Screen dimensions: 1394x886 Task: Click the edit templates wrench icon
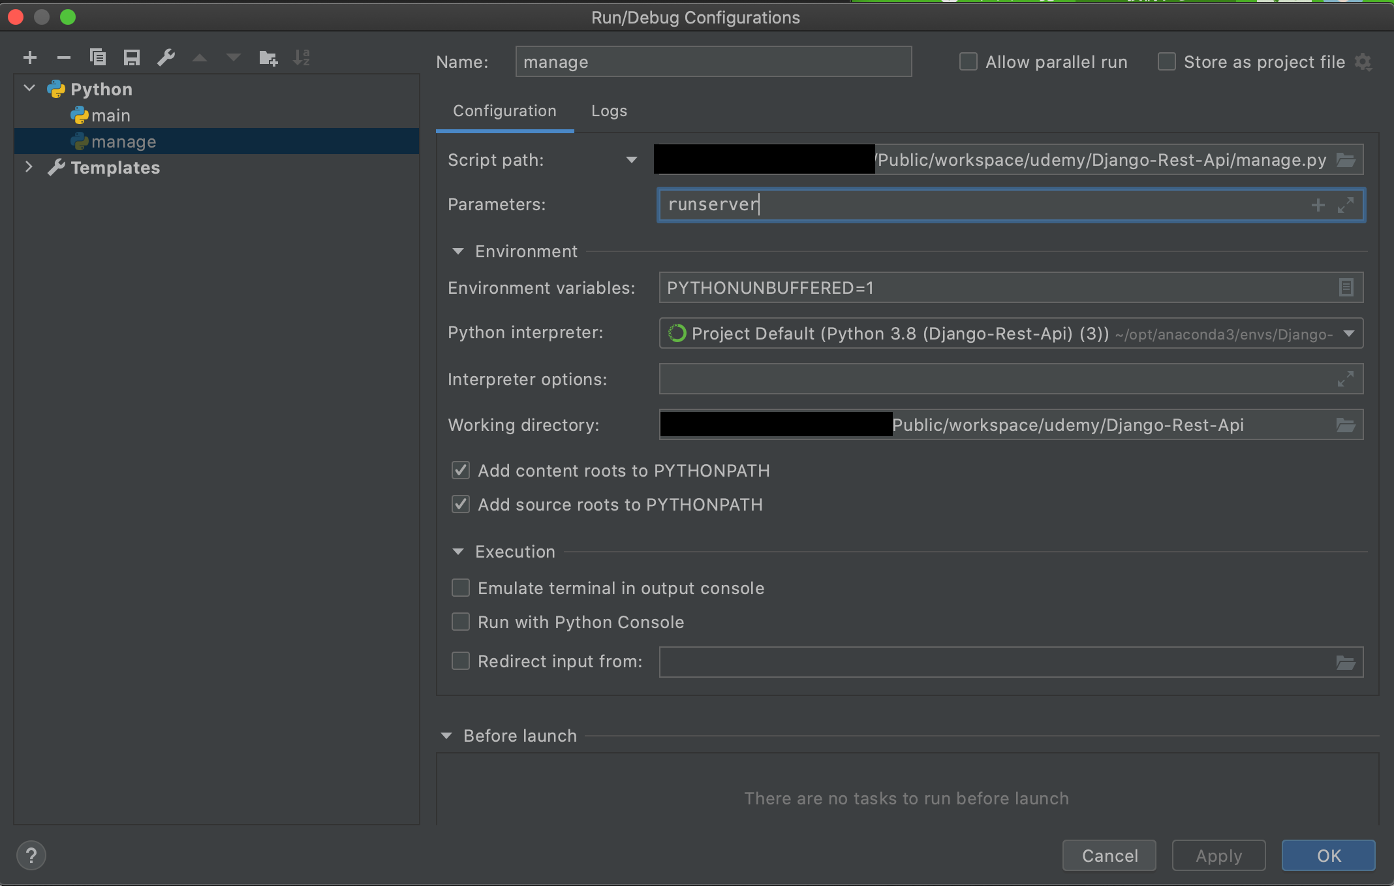pos(166,58)
